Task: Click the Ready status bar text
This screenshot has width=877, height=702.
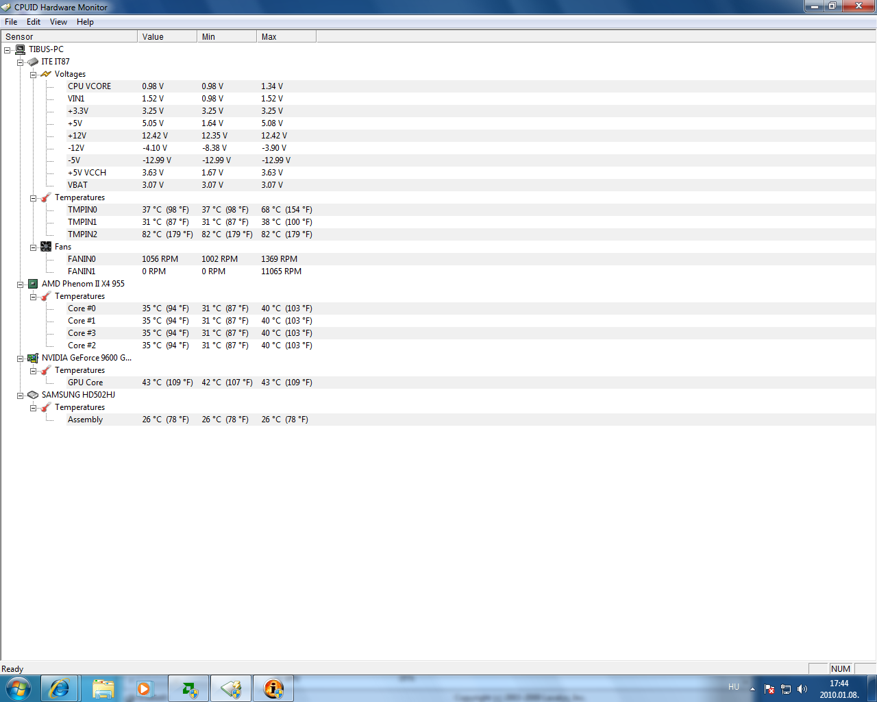Action: coord(12,669)
